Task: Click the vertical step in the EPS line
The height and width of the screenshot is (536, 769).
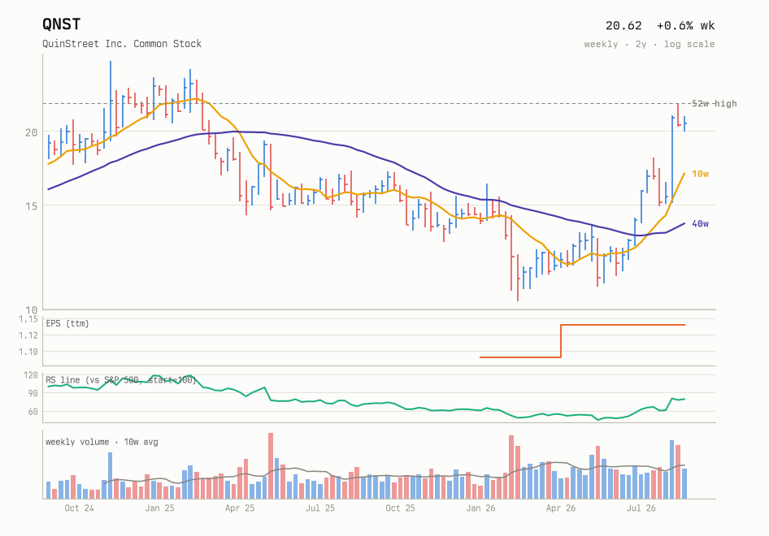Action: [561, 341]
